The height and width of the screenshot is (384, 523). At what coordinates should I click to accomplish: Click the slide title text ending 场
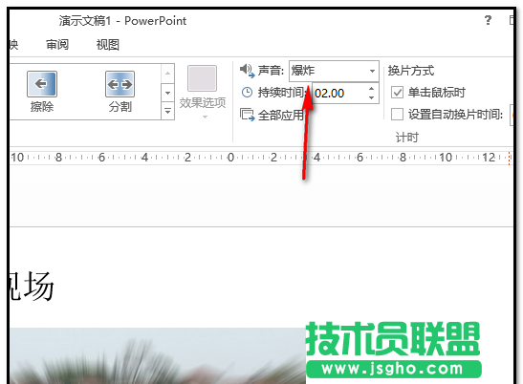32,286
